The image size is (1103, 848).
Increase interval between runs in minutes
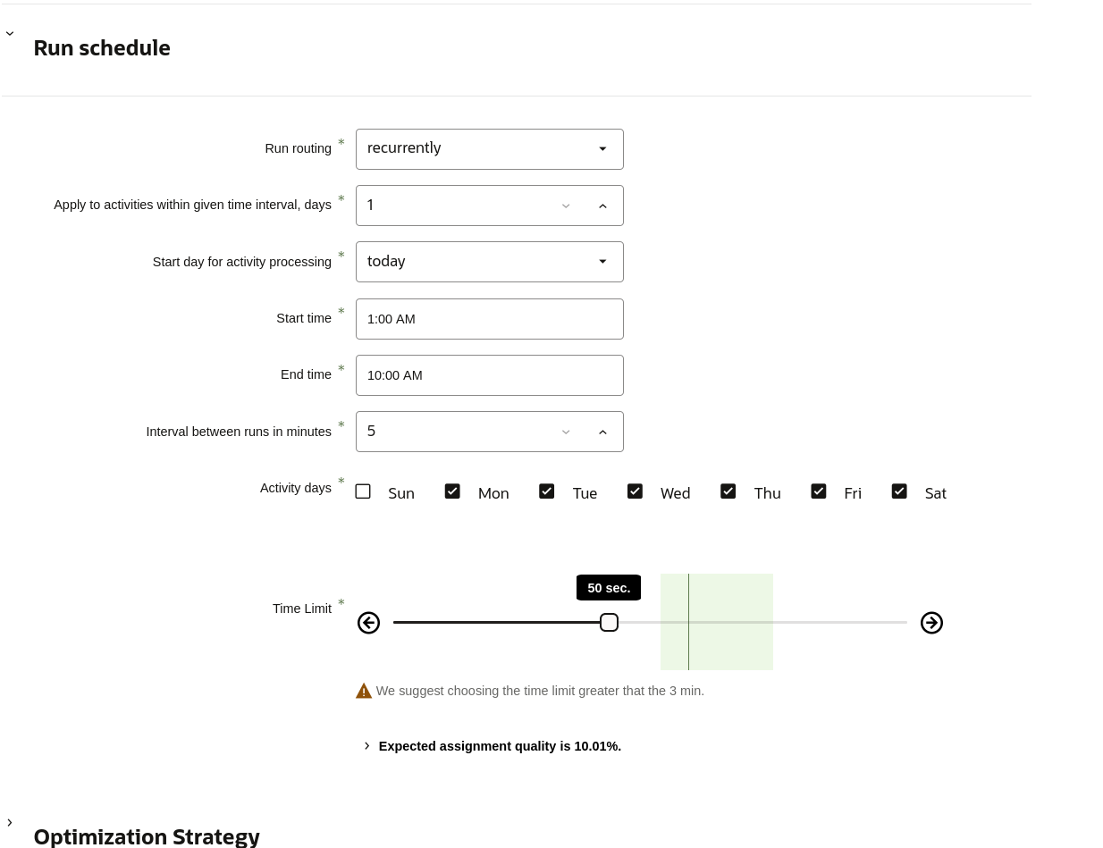pyautogui.click(x=602, y=432)
